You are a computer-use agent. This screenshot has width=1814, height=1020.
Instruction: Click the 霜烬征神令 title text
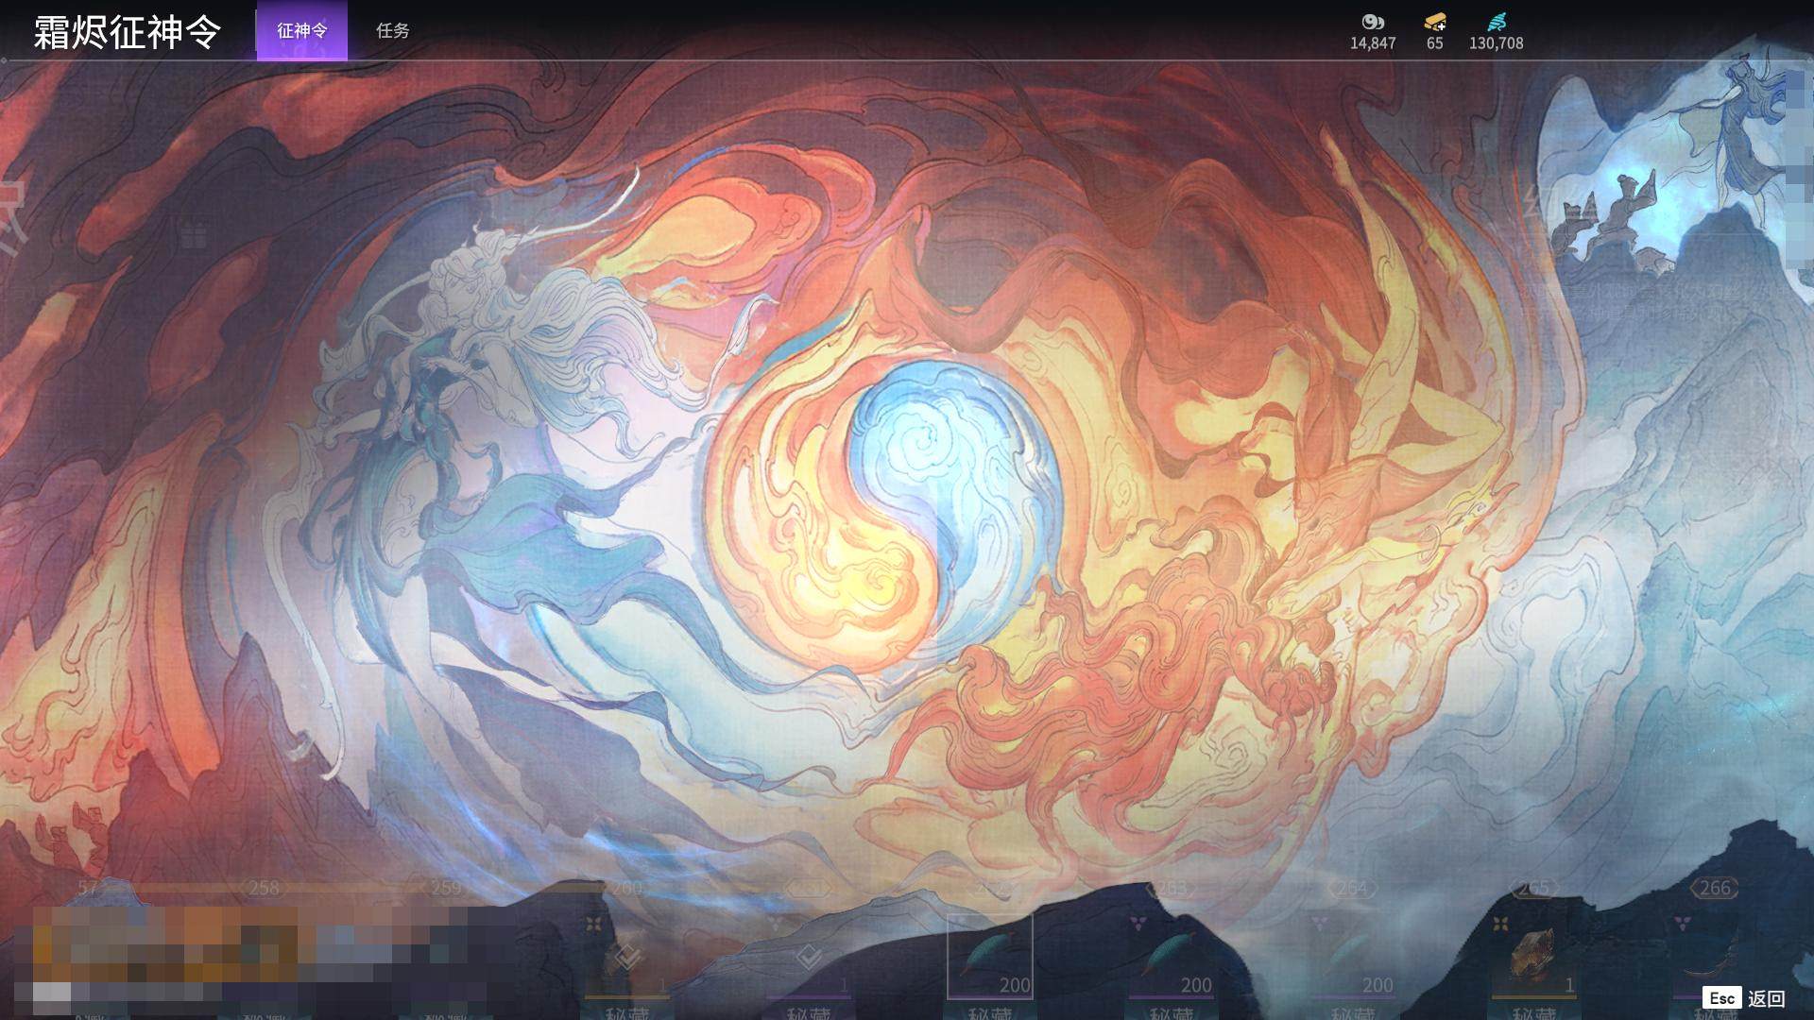pyautogui.click(x=127, y=31)
